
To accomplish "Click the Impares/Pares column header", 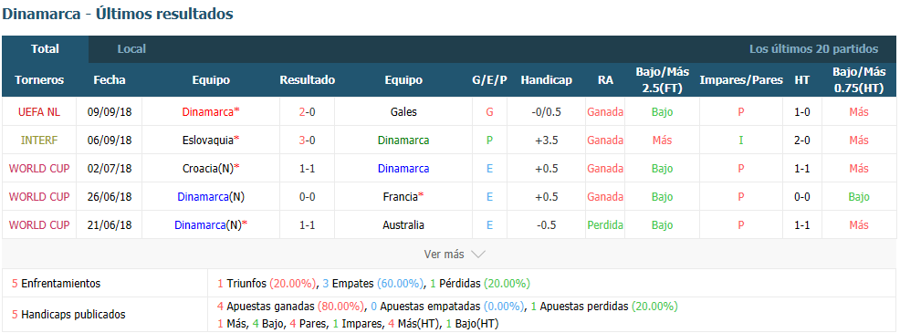I will pyautogui.click(x=741, y=80).
